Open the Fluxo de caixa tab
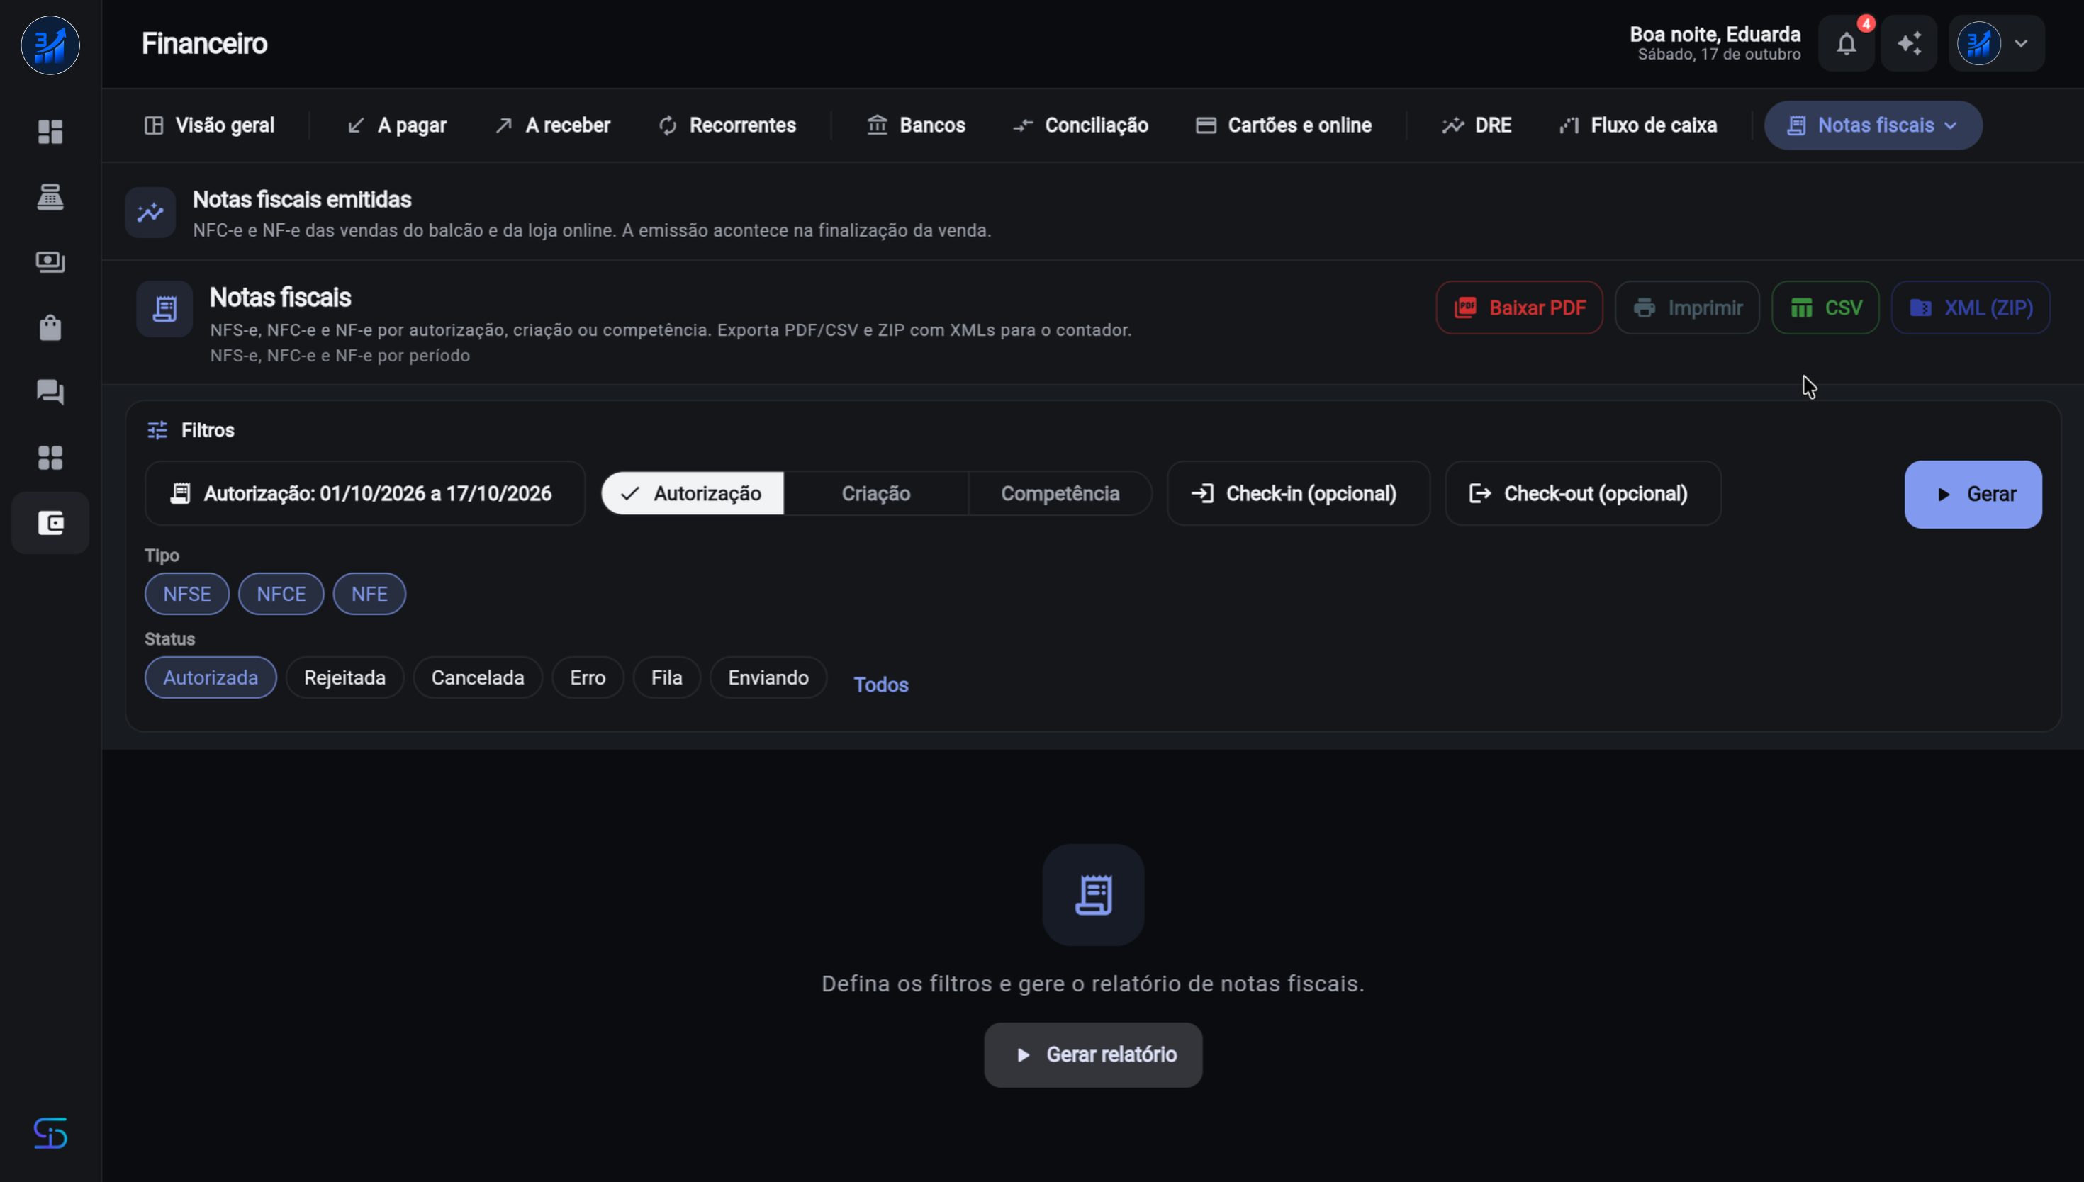This screenshot has height=1182, width=2084. 1638,125
